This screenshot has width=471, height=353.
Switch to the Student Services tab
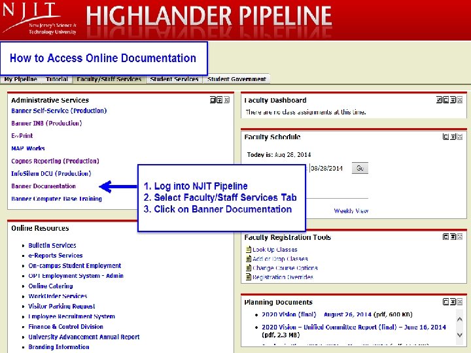tap(174, 79)
